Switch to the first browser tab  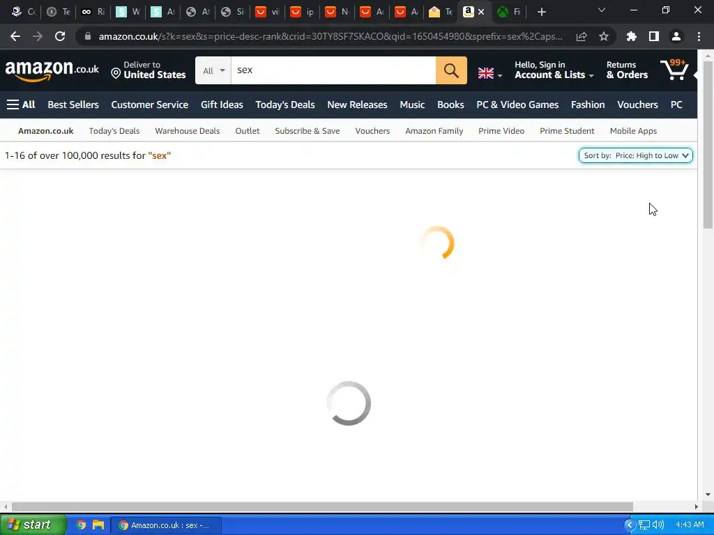(x=23, y=12)
